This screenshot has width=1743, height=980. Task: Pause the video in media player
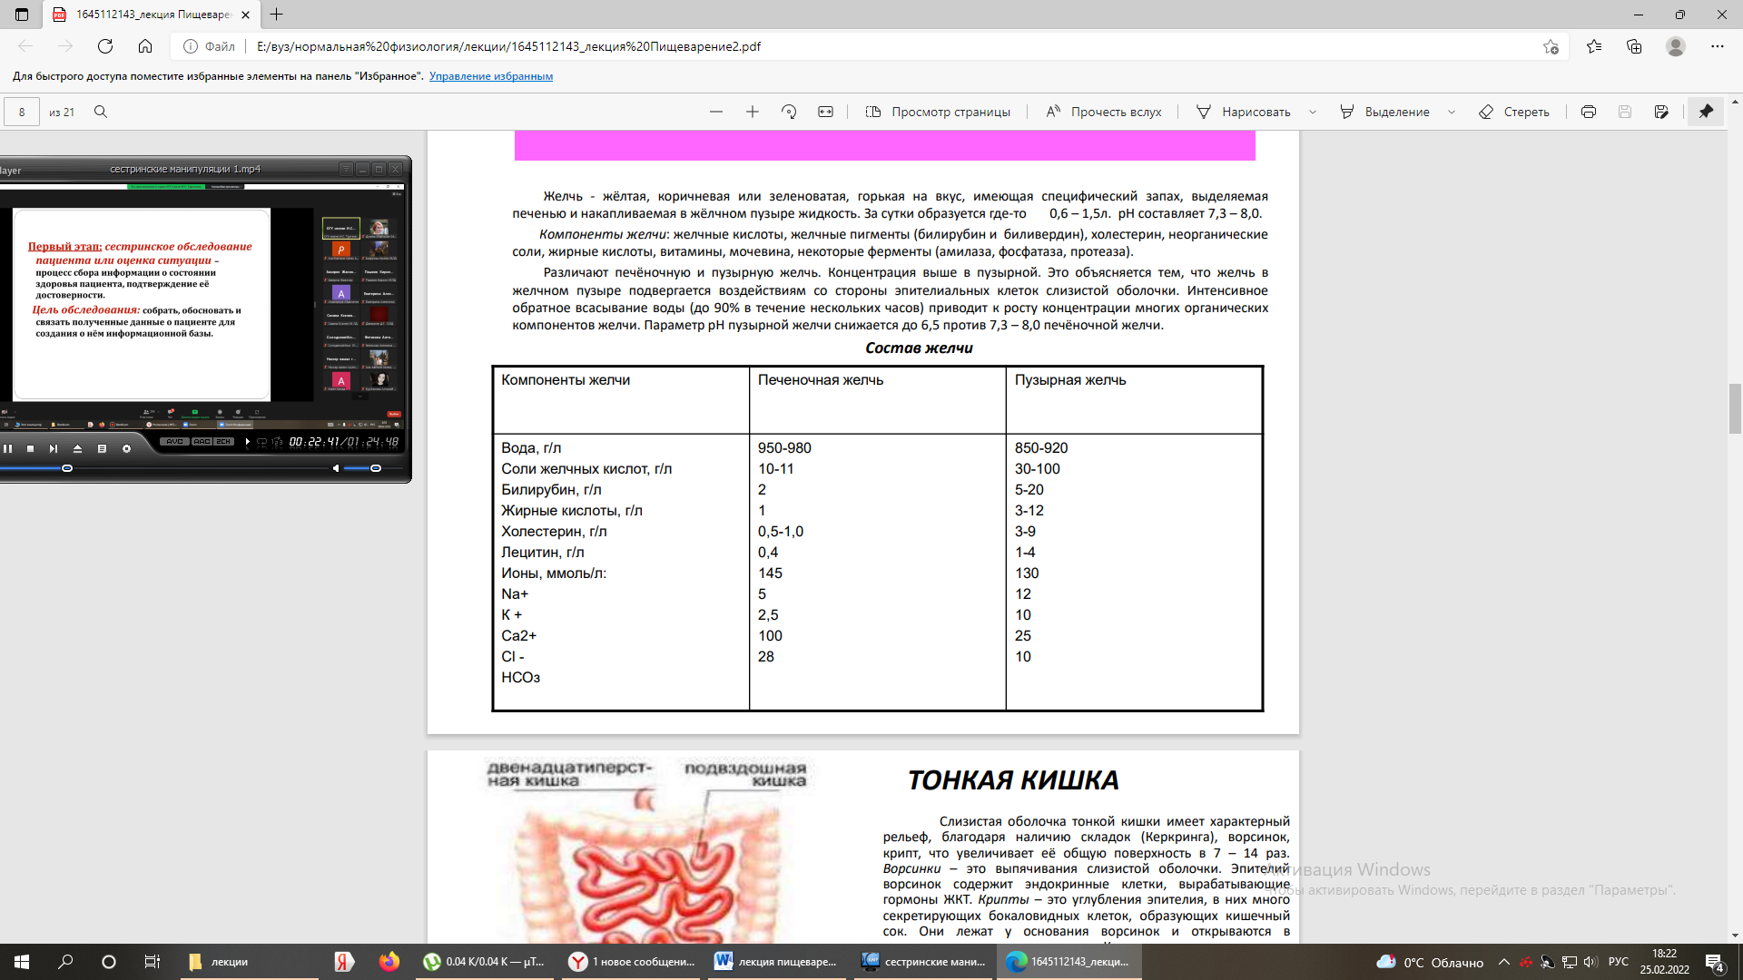click(x=8, y=448)
